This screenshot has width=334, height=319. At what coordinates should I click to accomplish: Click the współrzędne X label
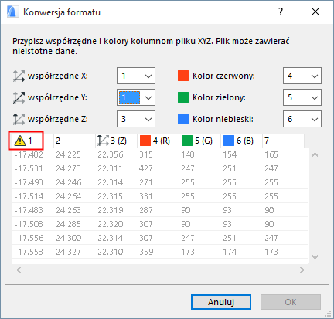pos(58,76)
